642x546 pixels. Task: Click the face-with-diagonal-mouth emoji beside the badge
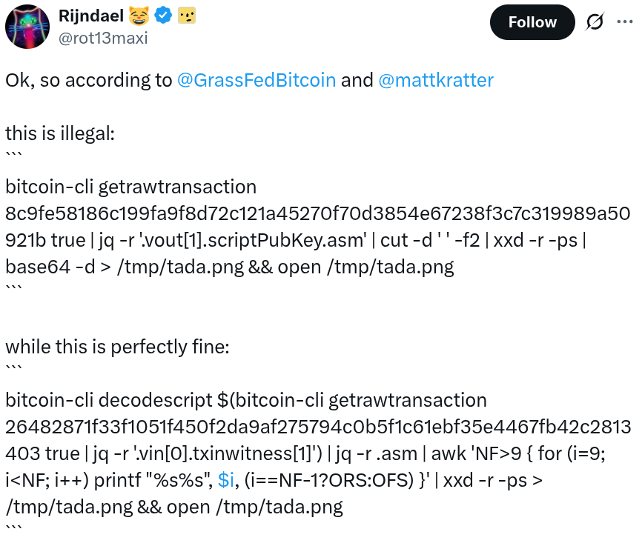tap(188, 16)
